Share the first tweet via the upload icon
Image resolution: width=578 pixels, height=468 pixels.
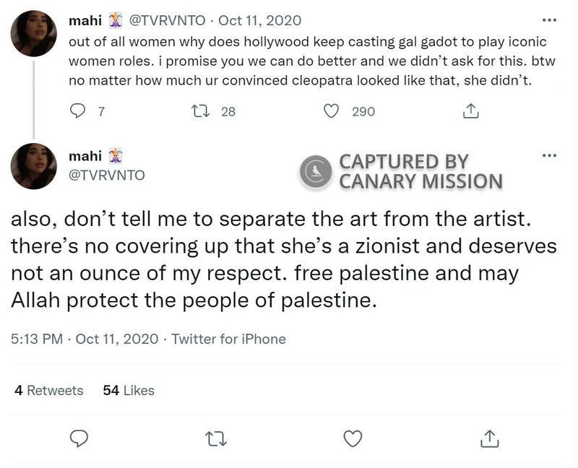tap(470, 111)
